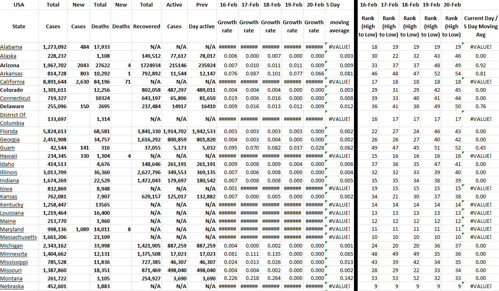The width and height of the screenshot is (499, 291).
Task: Open the Massachusetts link
Action: coord(18,237)
